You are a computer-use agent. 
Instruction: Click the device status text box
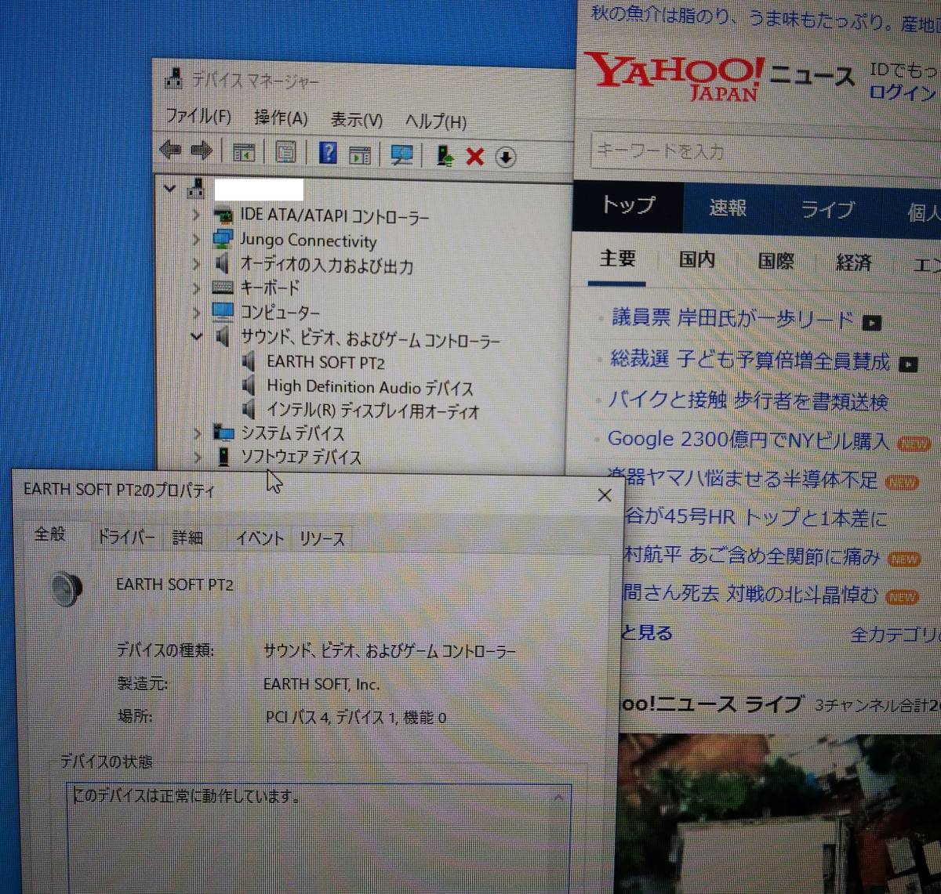318,837
